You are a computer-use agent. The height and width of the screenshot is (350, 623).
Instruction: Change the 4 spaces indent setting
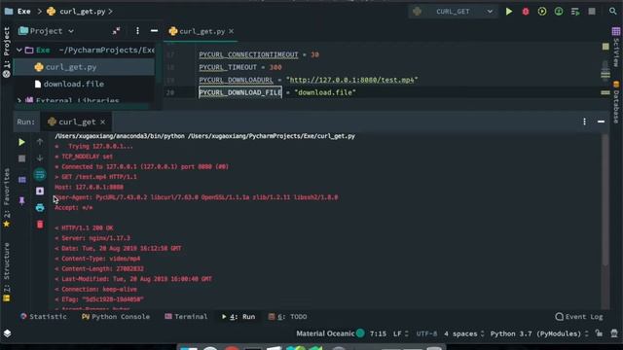pyautogui.click(x=464, y=333)
